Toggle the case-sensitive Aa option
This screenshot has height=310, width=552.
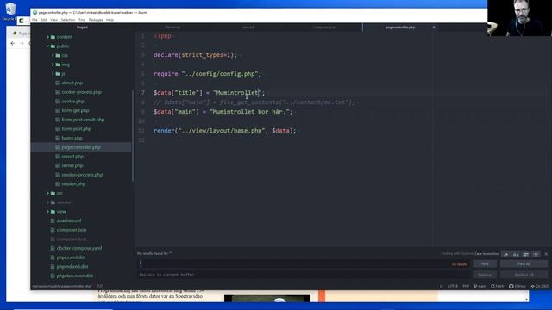(x=516, y=254)
